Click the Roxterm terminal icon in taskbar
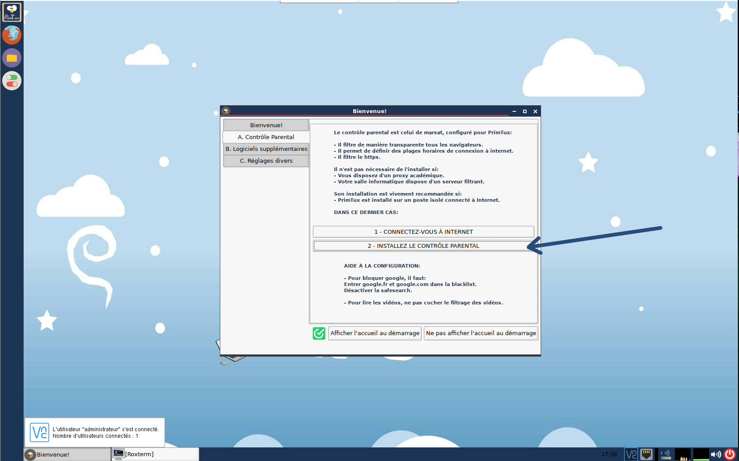Image resolution: width=739 pixels, height=461 pixels. (x=118, y=454)
